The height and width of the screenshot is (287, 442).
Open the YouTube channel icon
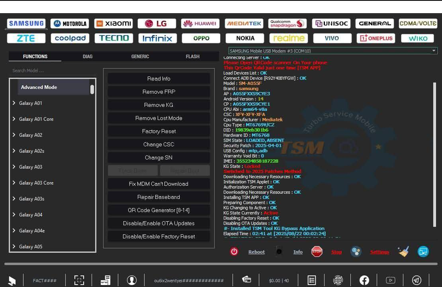[x=390, y=280]
